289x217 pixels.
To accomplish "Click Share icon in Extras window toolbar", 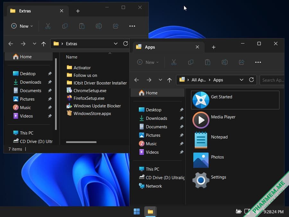I will pyautogui.click(x=116, y=26).
